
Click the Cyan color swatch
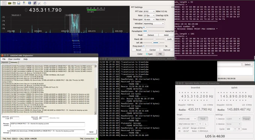point(147,54)
